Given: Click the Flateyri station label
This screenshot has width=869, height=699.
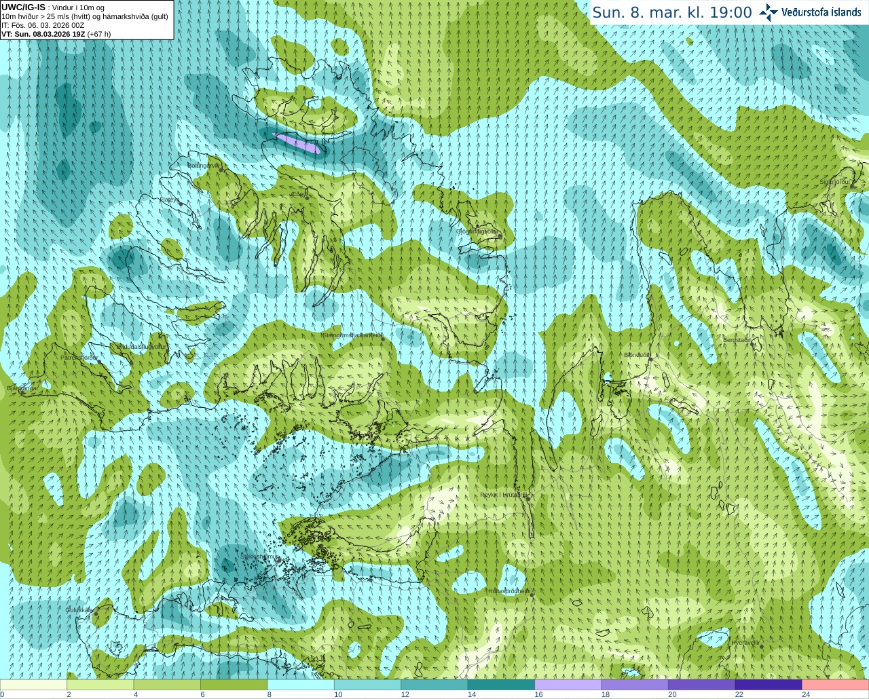Looking at the screenshot, I should coord(169,200).
